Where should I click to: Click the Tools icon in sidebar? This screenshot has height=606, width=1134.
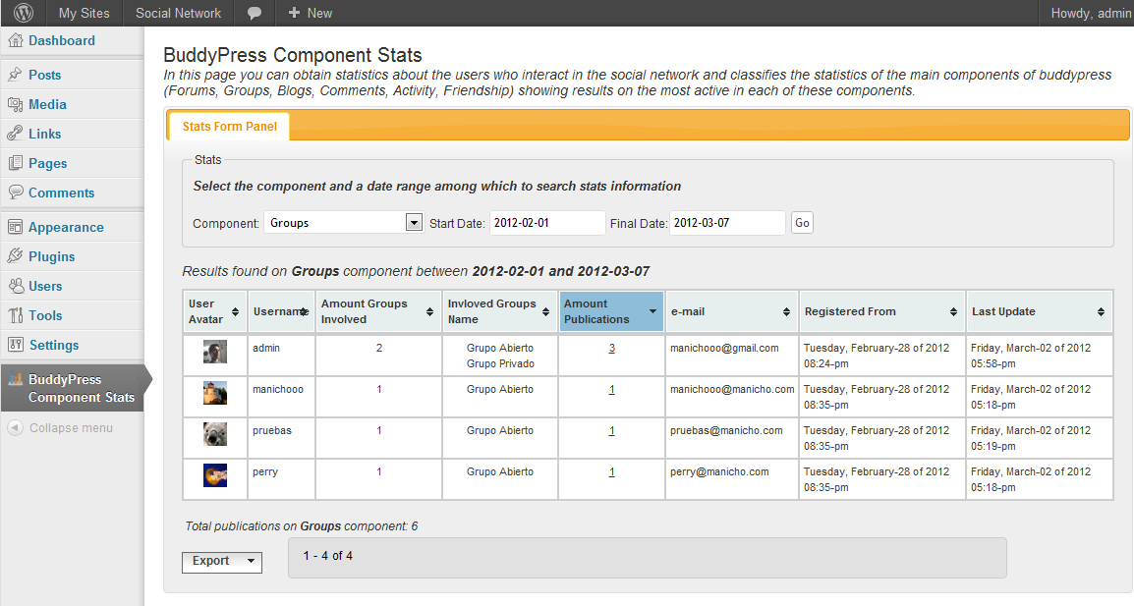[x=15, y=315]
